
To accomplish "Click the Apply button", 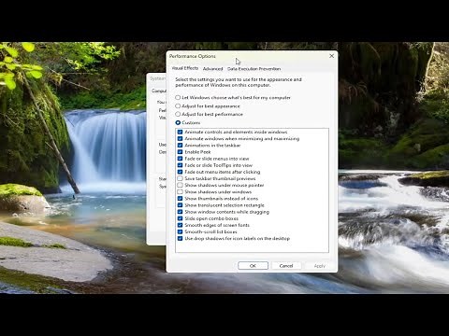I will point(319,266).
